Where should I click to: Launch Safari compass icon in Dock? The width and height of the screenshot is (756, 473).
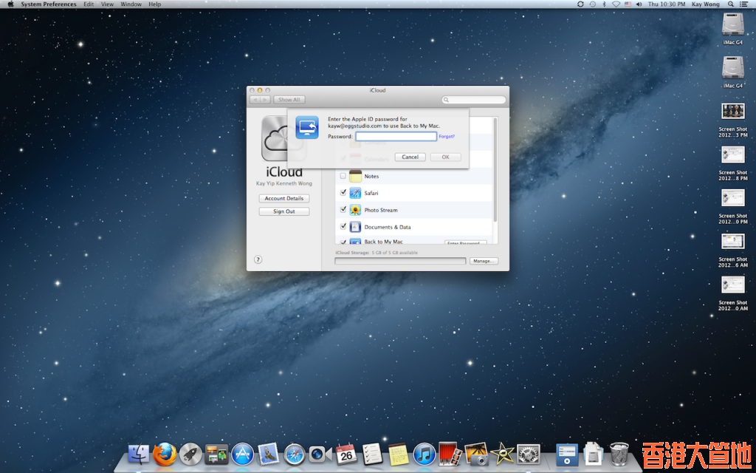pyautogui.click(x=295, y=455)
